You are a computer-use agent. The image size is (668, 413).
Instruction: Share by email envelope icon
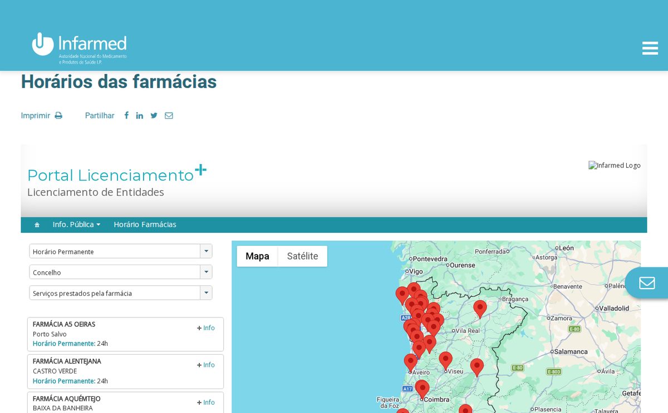pyautogui.click(x=169, y=116)
